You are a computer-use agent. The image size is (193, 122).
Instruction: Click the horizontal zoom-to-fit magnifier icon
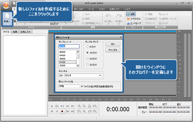click(89, 106)
